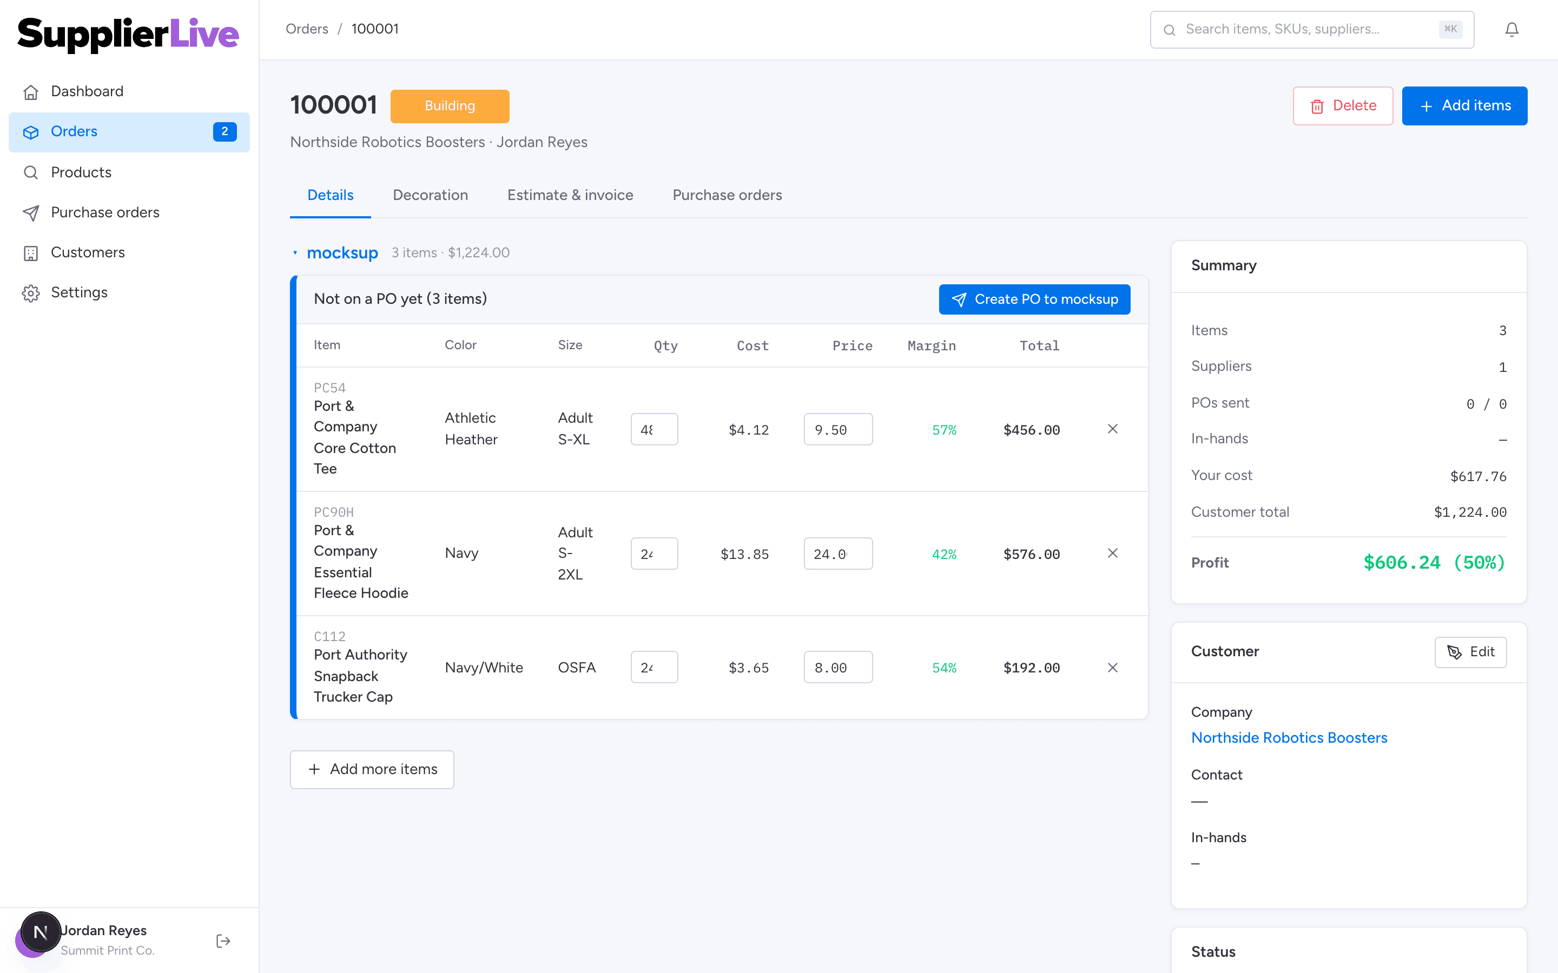The image size is (1558, 973).
Task: Click the $13.85 cost of the hoodie
Action: point(744,554)
